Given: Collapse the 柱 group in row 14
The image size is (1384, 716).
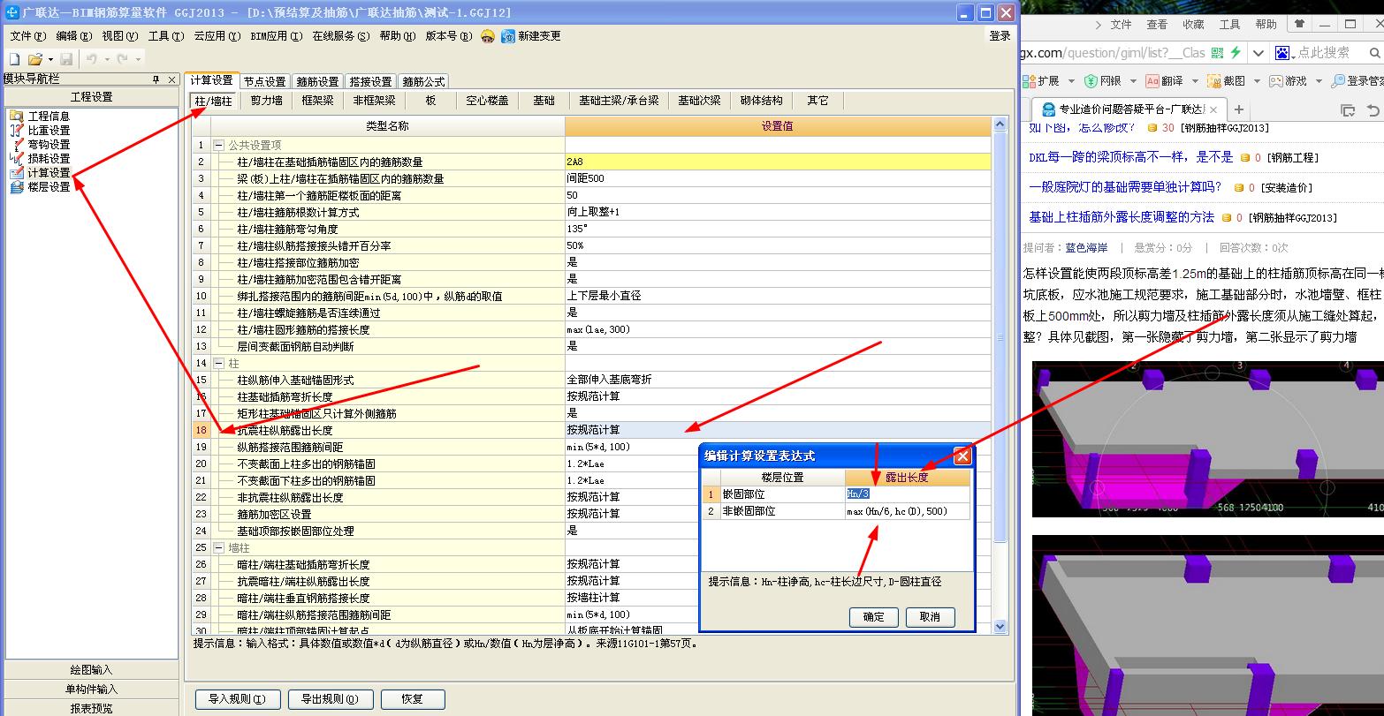Looking at the screenshot, I should pos(218,363).
